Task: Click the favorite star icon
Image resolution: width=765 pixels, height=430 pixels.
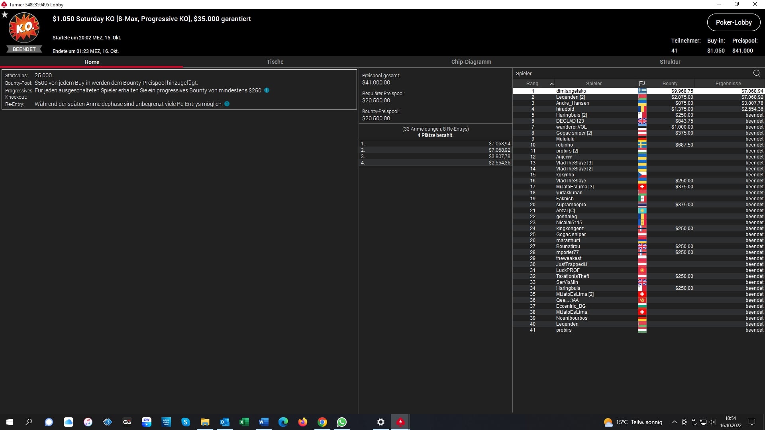Action: click(5, 15)
